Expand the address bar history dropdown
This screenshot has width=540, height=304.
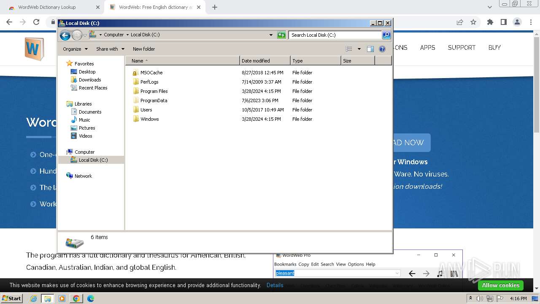coord(271,35)
